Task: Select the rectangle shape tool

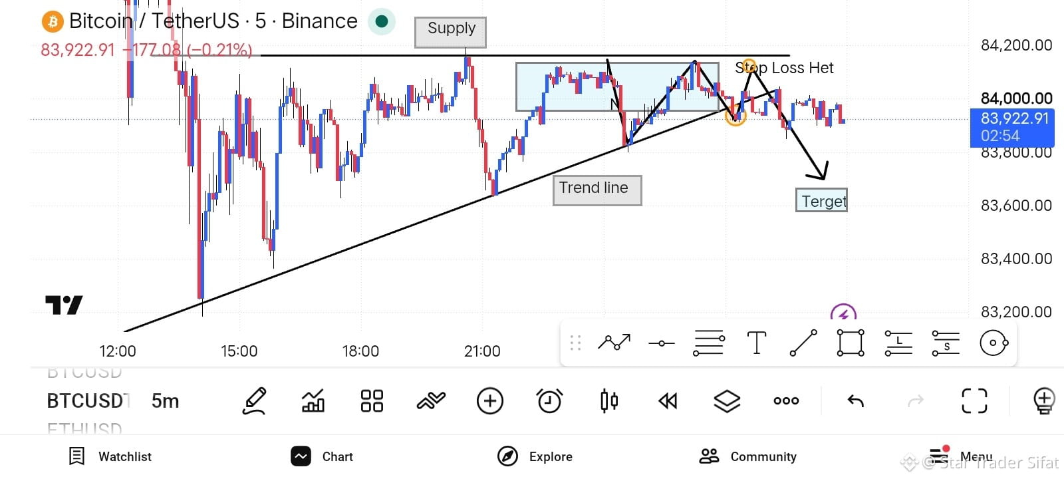Action: [x=851, y=343]
